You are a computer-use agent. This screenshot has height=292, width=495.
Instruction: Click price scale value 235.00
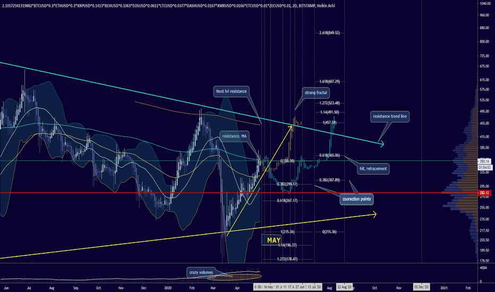(484, 219)
